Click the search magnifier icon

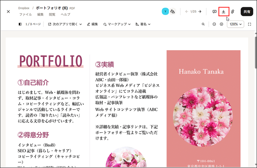click(203, 24)
